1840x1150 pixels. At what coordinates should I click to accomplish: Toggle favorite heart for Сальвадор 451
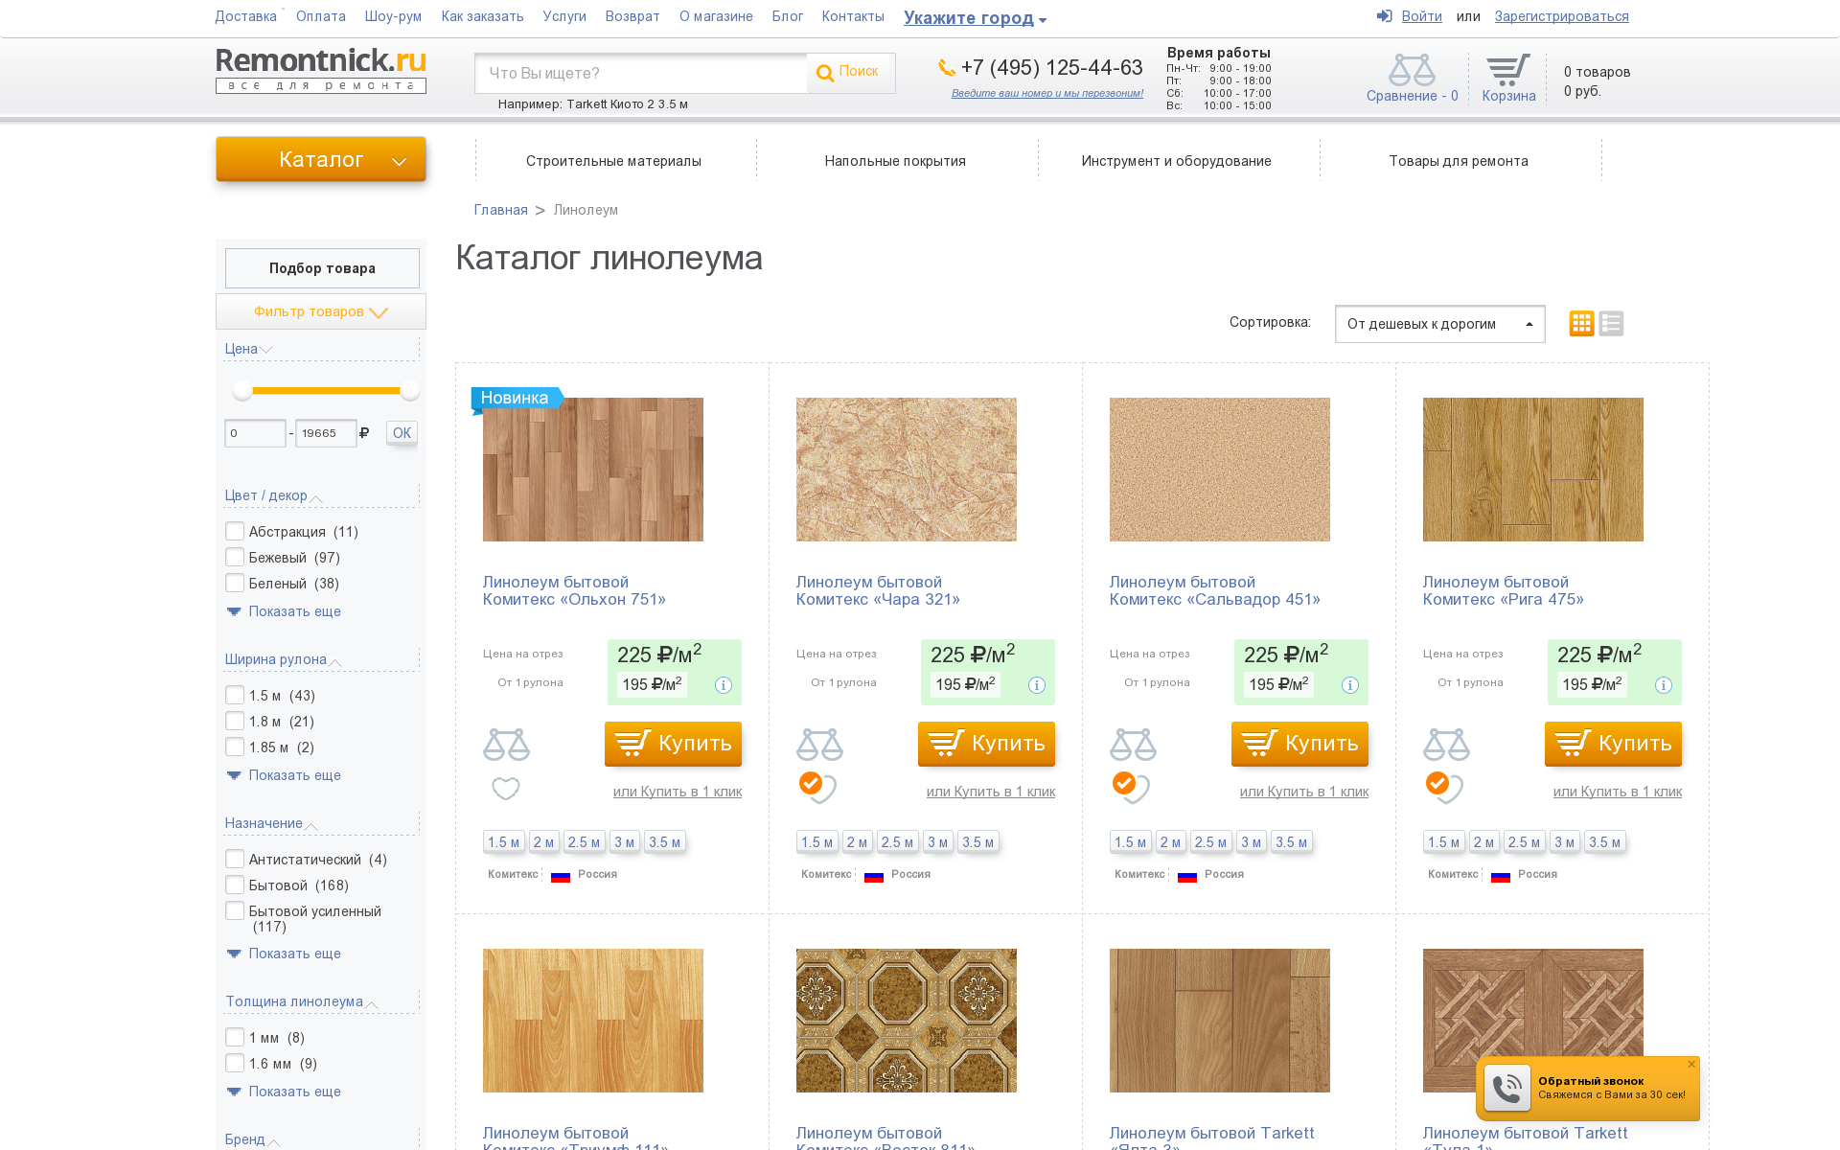[x=1131, y=787]
